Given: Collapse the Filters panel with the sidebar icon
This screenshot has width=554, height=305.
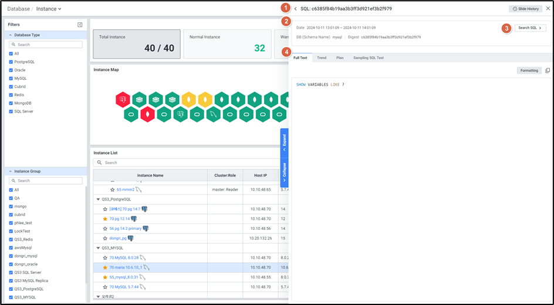Looking at the screenshot, I should 80,25.
